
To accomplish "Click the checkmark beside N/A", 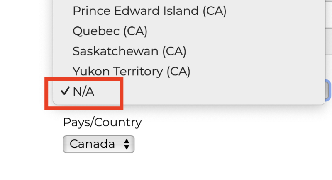I will pyautogui.click(x=64, y=92).
